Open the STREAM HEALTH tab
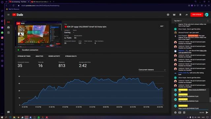This screenshot has width=211, height=119. [71, 56]
